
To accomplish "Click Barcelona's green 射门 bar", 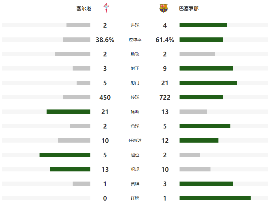I will pos(208,83).
